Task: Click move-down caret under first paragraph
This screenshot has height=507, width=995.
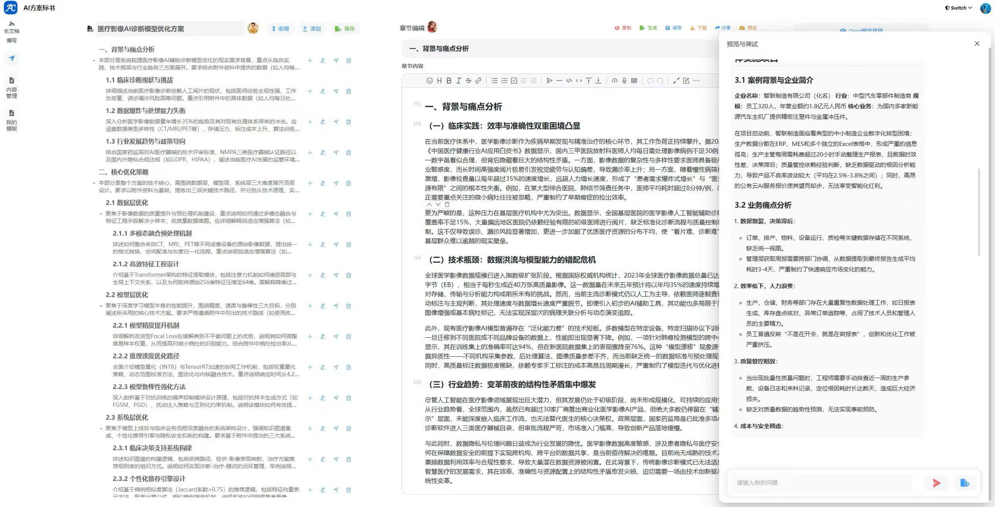Action: pos(438,205)
